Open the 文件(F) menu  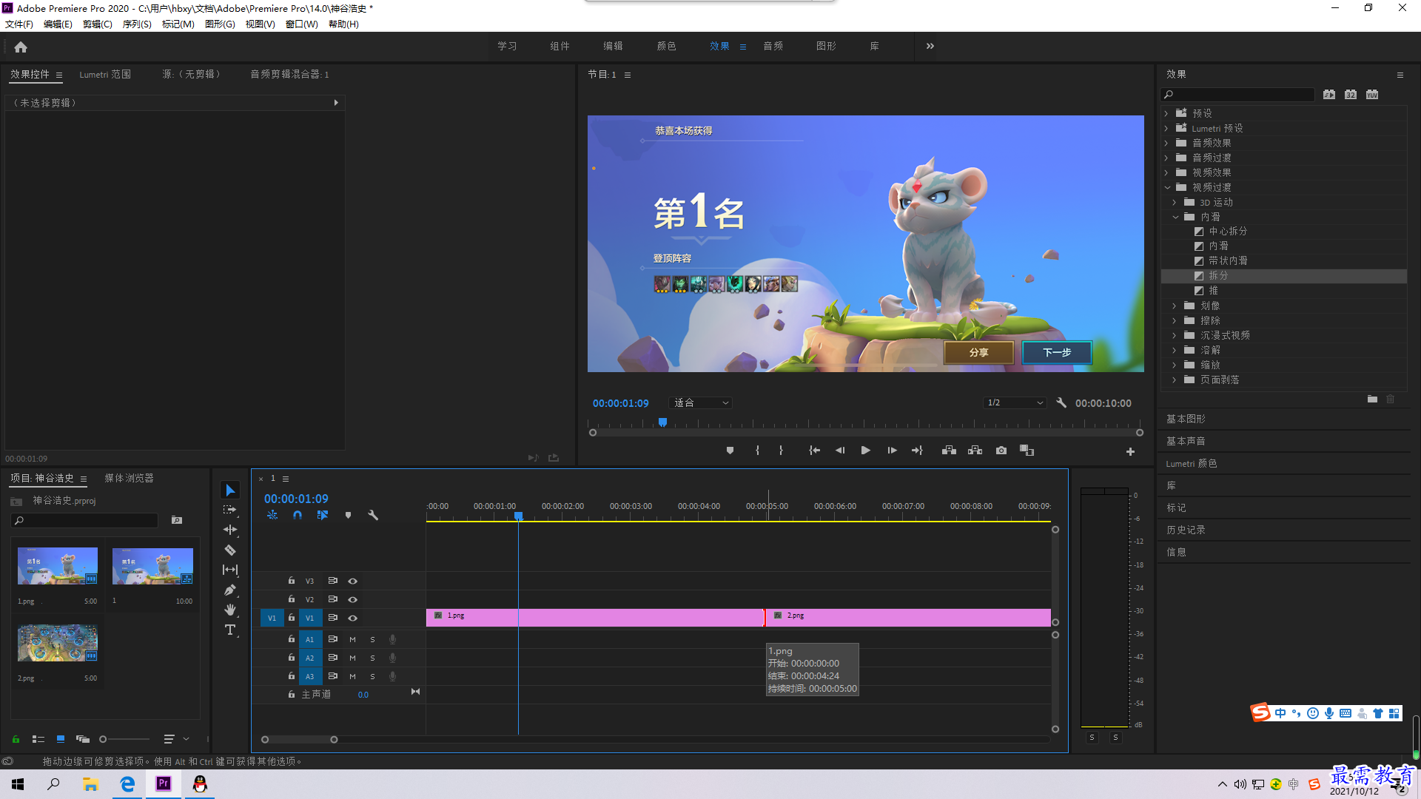pos(19,24)
